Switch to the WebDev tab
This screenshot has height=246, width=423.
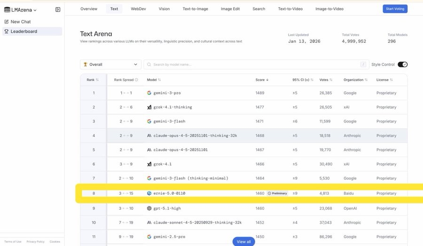pos(138,9)
